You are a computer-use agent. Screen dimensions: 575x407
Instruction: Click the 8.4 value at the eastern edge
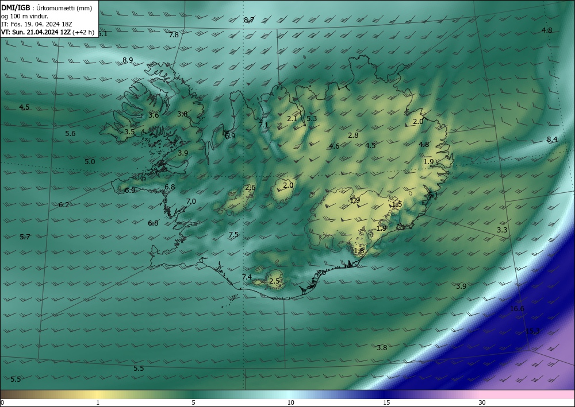click(x=552, y=139)
